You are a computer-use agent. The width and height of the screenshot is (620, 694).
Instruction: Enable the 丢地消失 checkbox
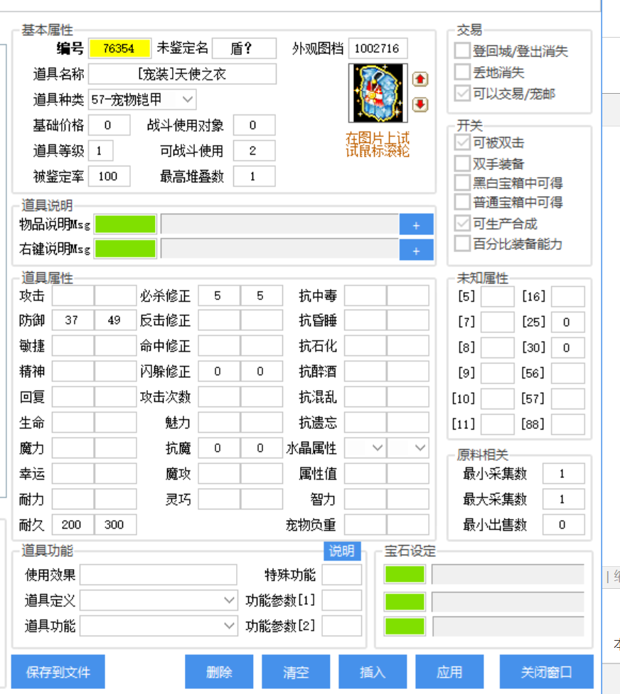pos(461,72)
